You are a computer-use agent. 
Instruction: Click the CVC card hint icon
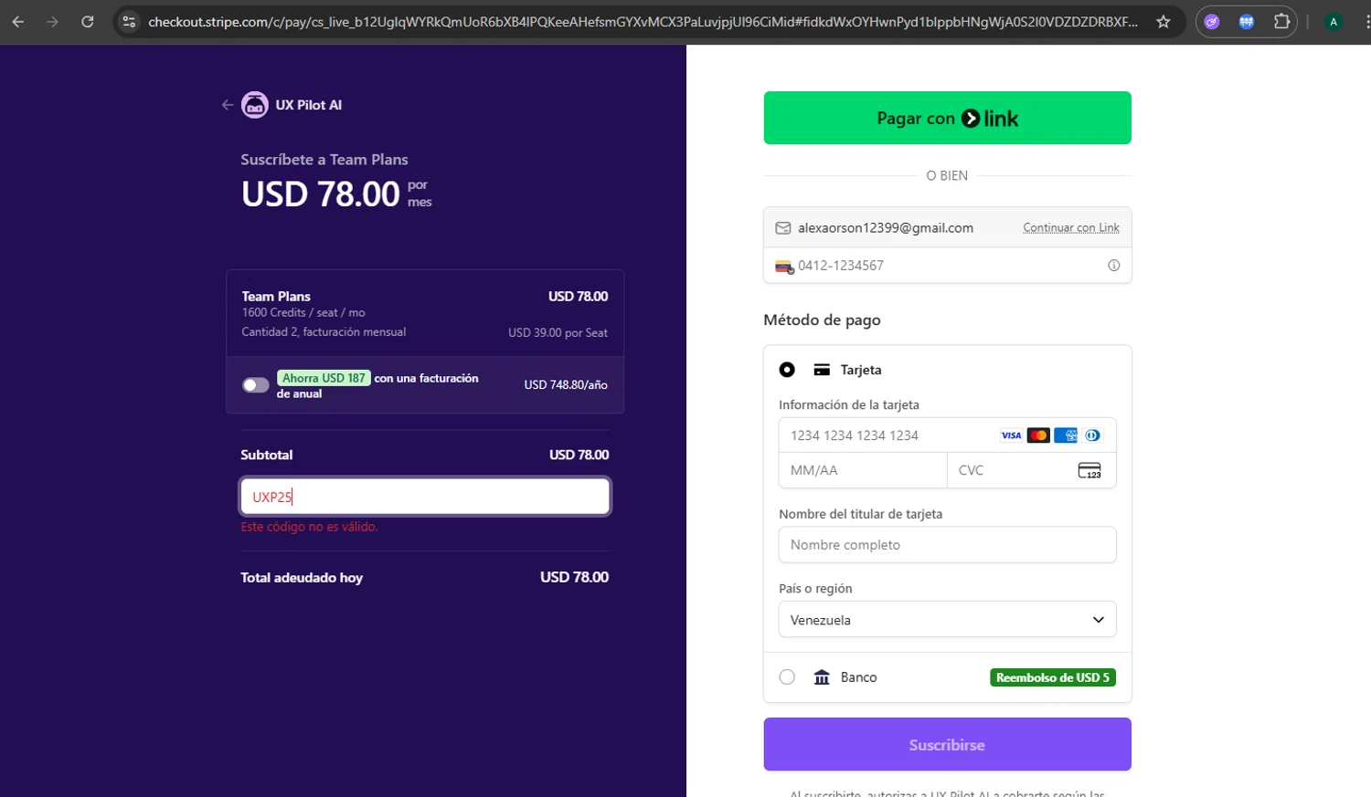pos(1089,470)
